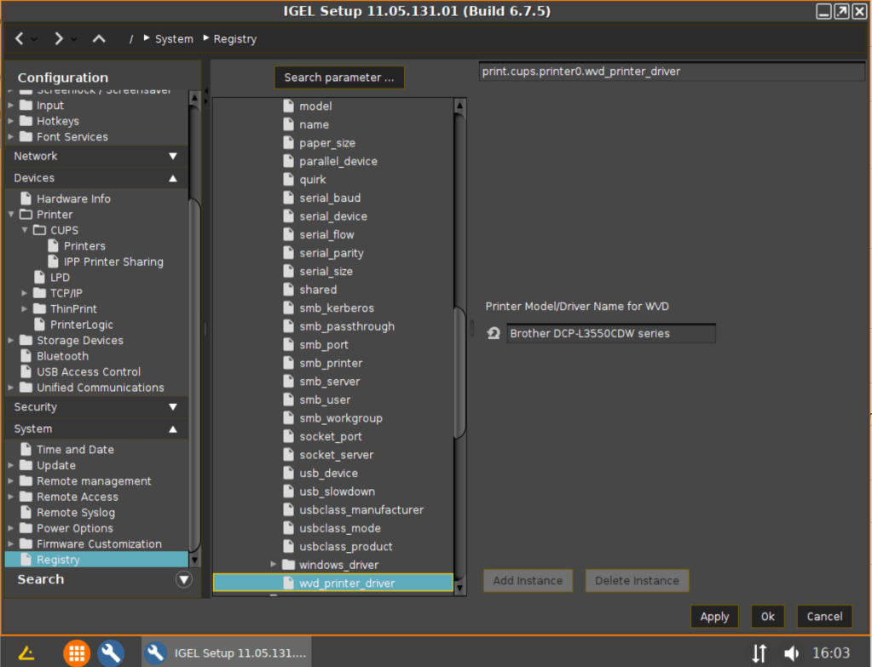Image resolution: width=872 pixels, height=667 pixels.
Task: Click the forward navigation arrow
Action: tap(58, 39)
